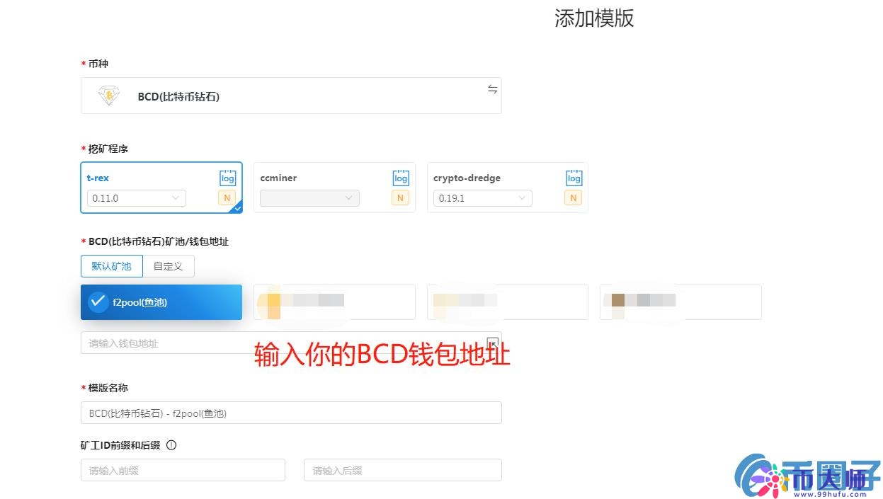Choose the second blurred pool card
883x499 pixels.
coord(334,302)
